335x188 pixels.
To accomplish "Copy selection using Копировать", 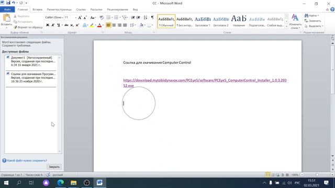I will point(23,22).
